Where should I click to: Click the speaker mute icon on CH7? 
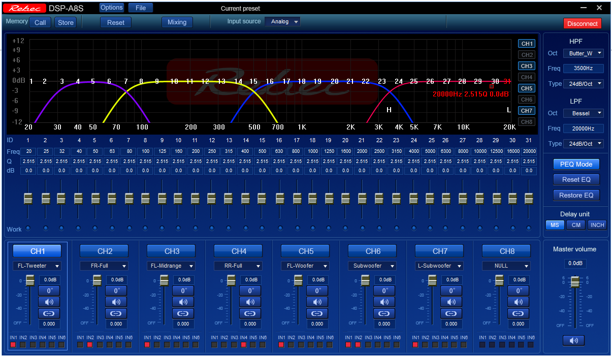coord(451,302)
